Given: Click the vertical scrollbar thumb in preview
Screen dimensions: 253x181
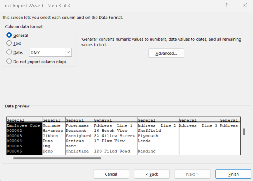Looking at the screenshot, I should pyautogui.click(x=244, y=132).
